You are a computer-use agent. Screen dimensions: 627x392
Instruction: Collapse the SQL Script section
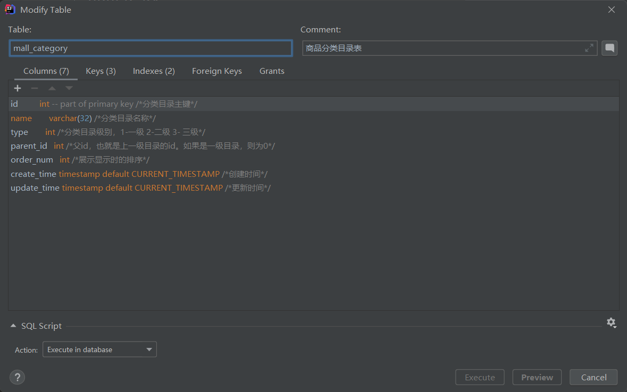click(13, 326)
